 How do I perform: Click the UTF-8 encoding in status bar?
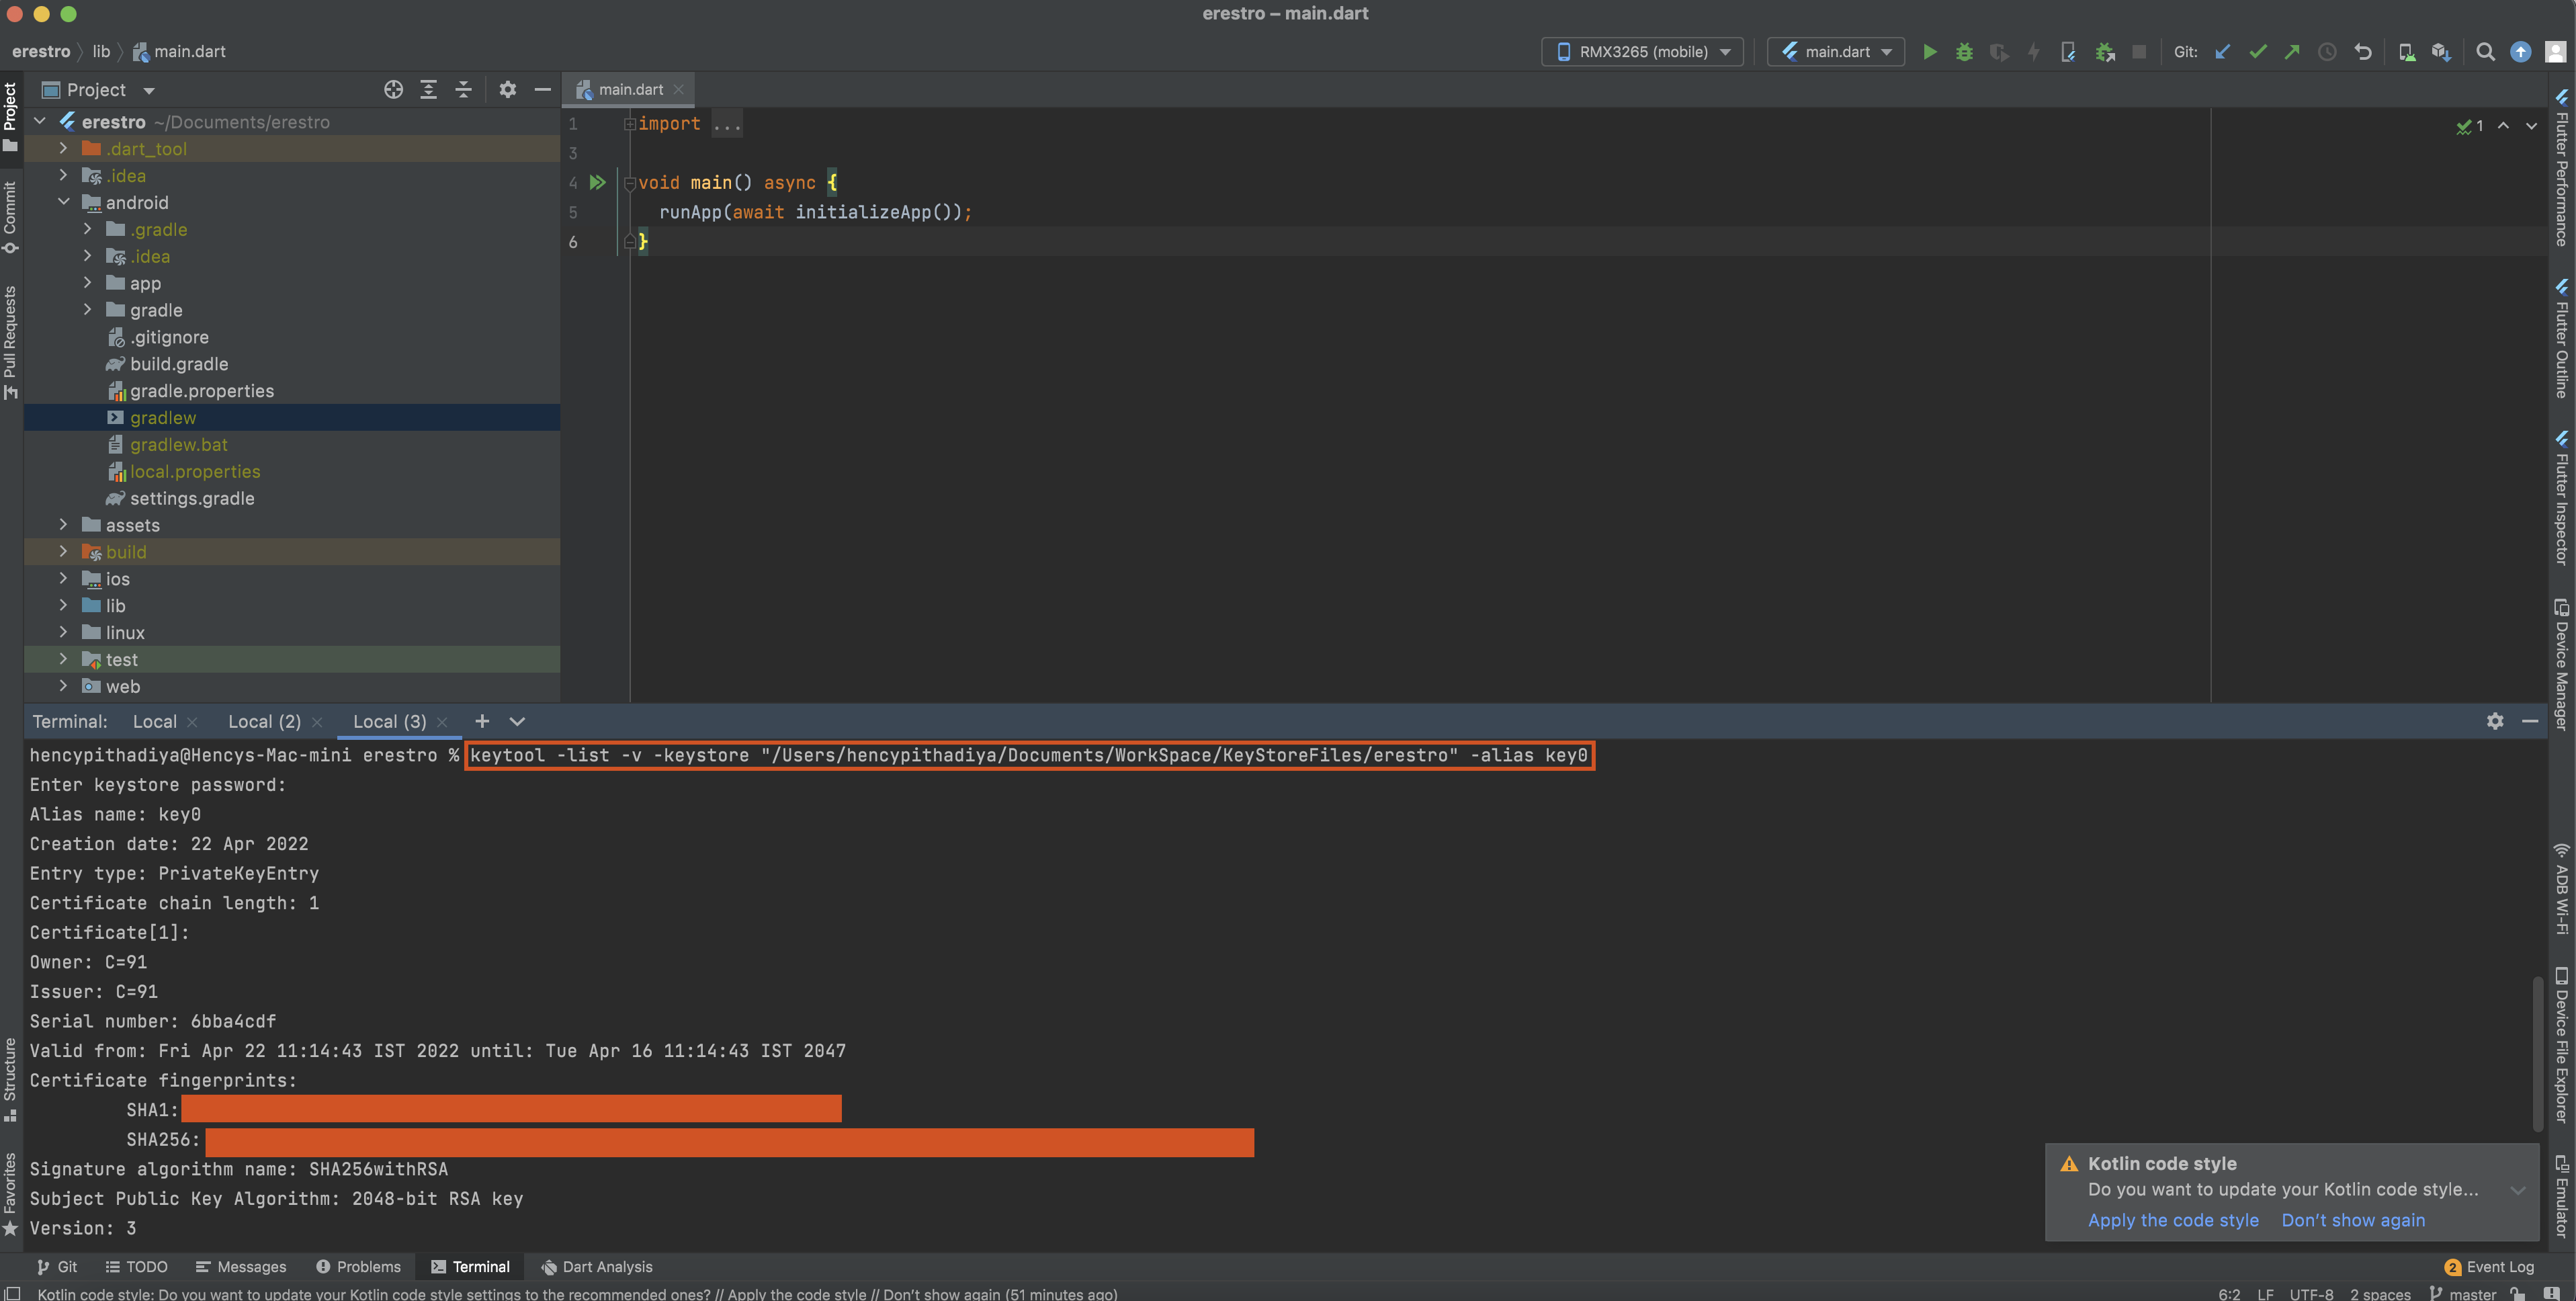point(2311,1294)
